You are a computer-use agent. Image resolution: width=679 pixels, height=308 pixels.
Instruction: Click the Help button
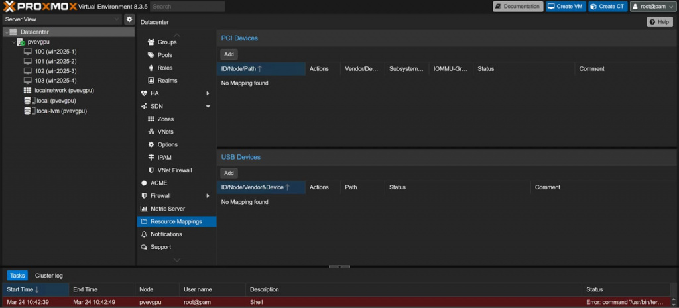click(660, 22)
